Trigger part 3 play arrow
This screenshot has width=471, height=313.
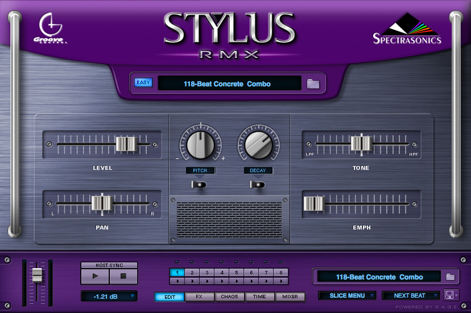click(x=207, y=281)
